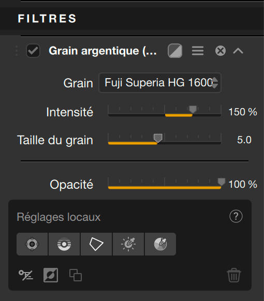264x301 pixels.
Task: Click the Taille du grain slider handle
Action: 158,138
